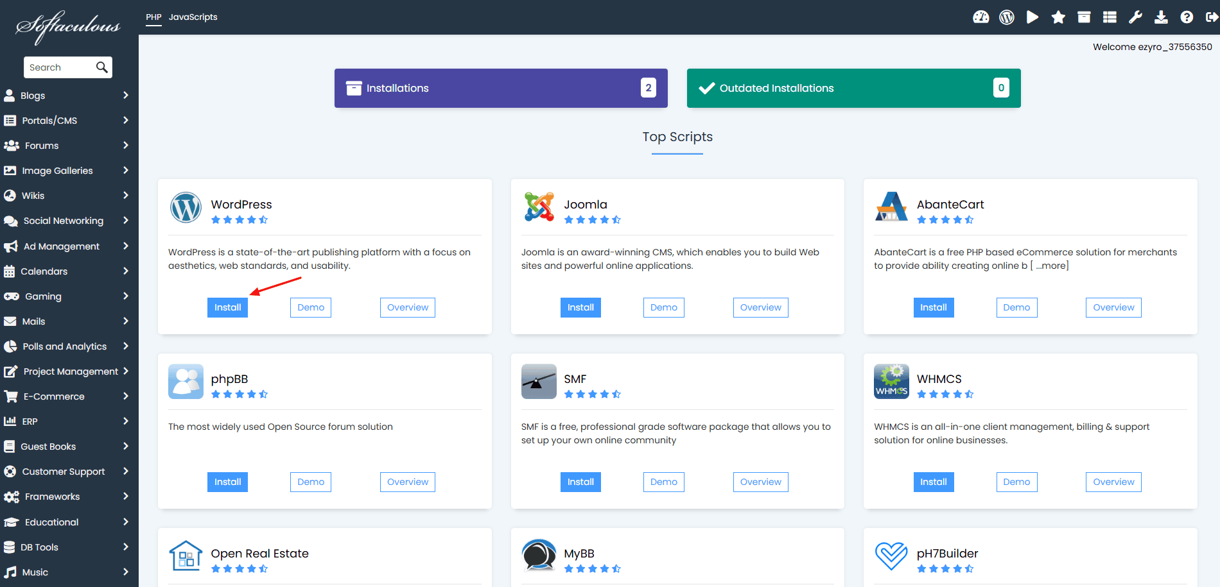Expand the Blogs category
1220x587 pixels.
click(67, 96)
